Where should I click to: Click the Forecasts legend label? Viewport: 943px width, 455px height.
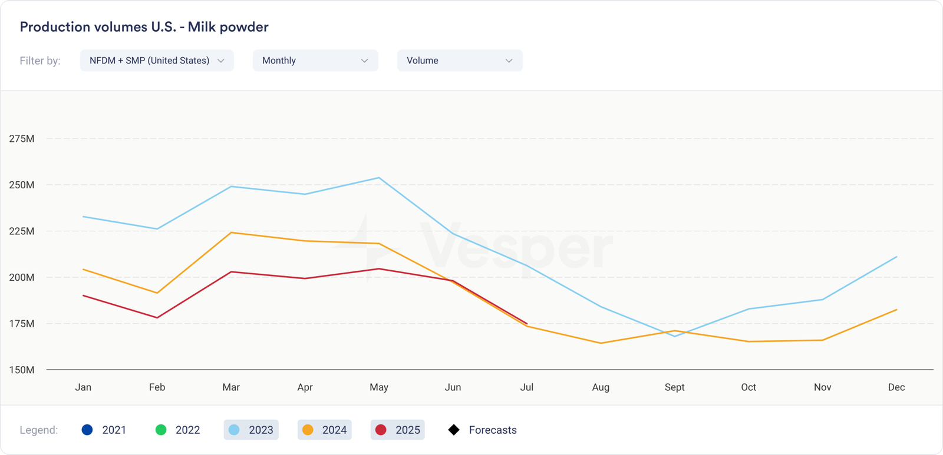click(x=493, y=430)
